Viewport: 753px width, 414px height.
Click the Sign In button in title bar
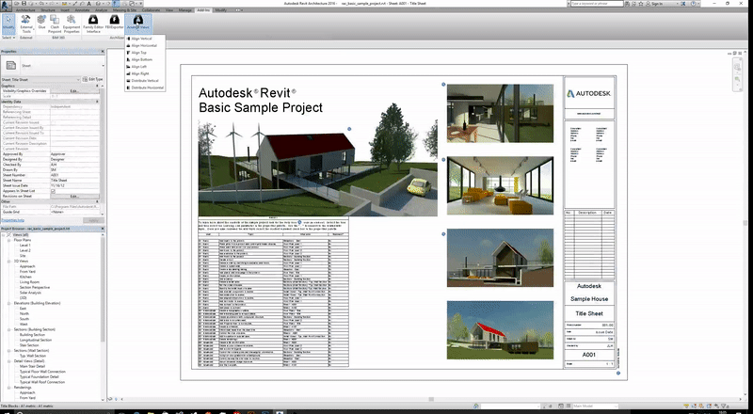654,4
